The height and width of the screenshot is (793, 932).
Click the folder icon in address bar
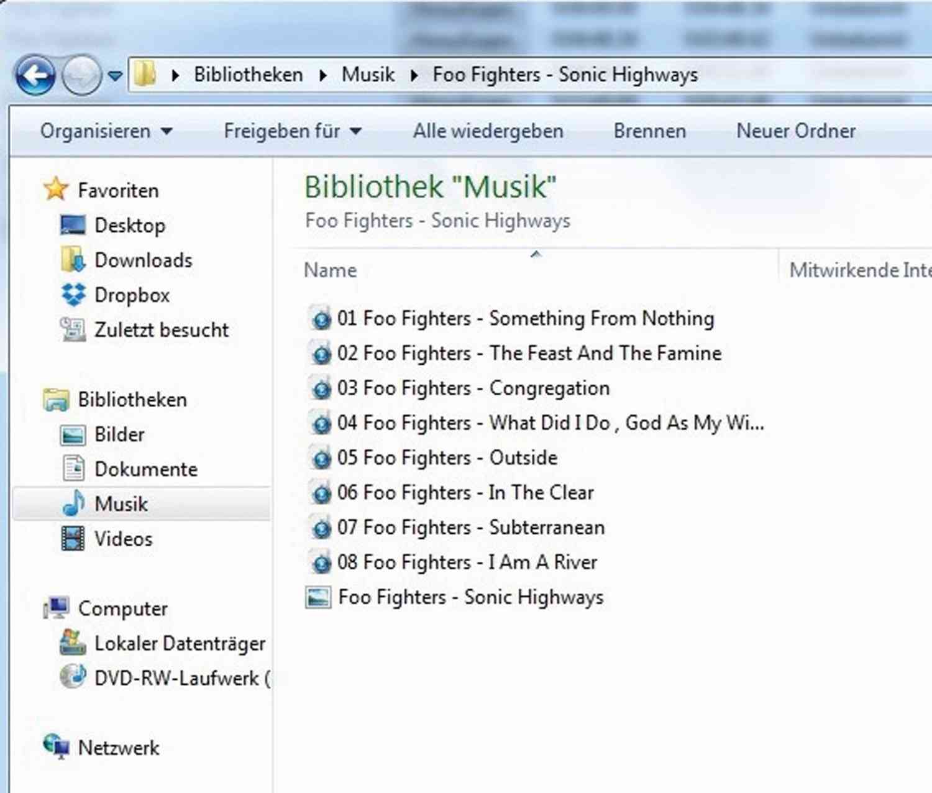145,75
